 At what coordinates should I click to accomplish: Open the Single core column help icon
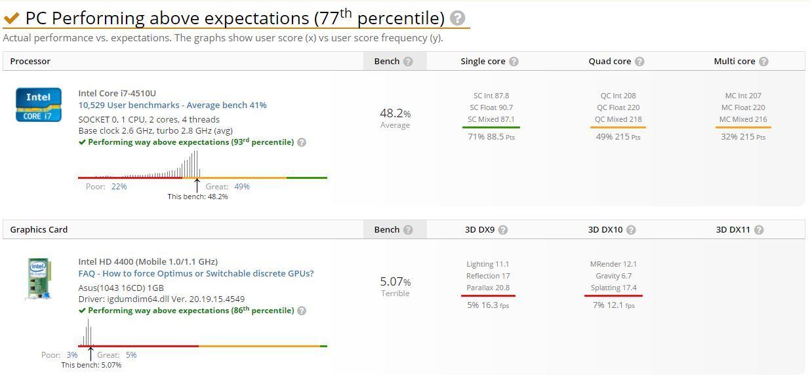514,60
